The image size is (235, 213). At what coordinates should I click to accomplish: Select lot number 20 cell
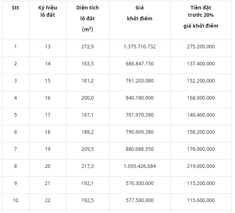tap(48, 166)
